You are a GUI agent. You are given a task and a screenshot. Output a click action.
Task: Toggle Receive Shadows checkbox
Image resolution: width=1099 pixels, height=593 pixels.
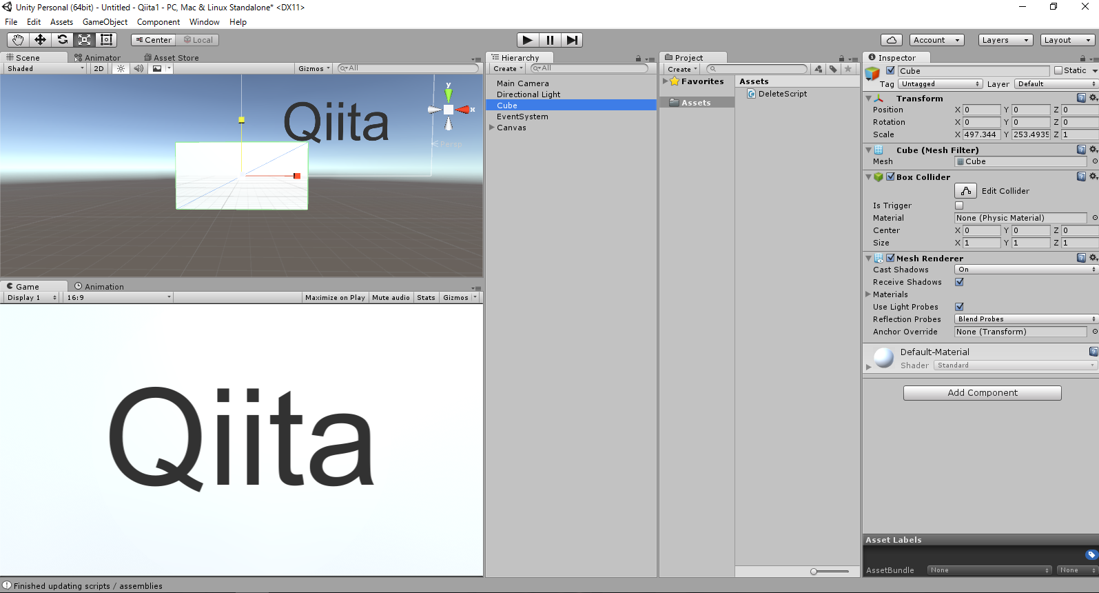(x=959, y=282)
